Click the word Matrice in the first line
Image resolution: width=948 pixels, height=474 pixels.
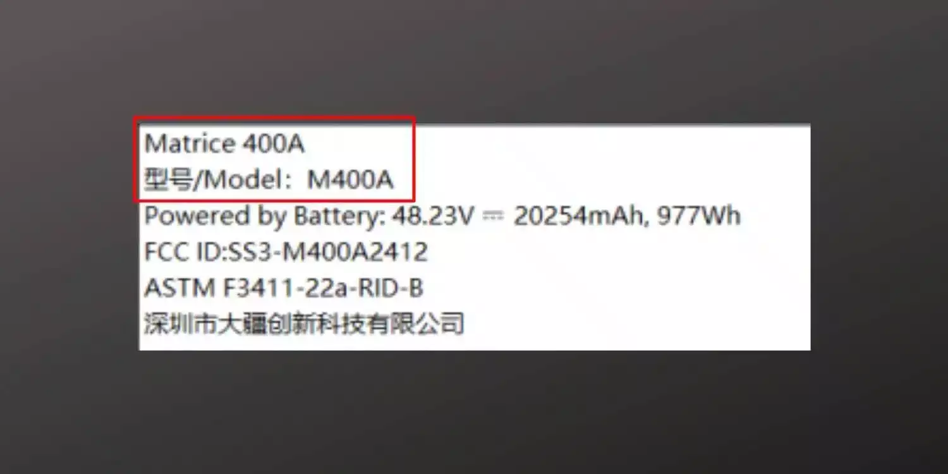[x=190, y=144]
